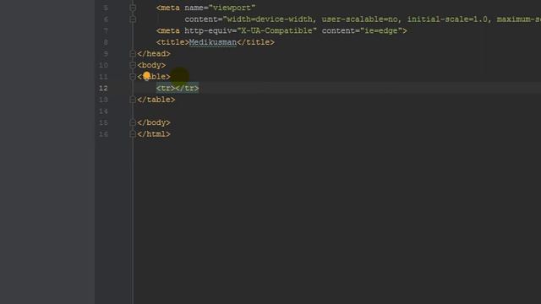Click the Medikusman title text
541x304 pixels.
pyautogui.click(x=212, y=42)
